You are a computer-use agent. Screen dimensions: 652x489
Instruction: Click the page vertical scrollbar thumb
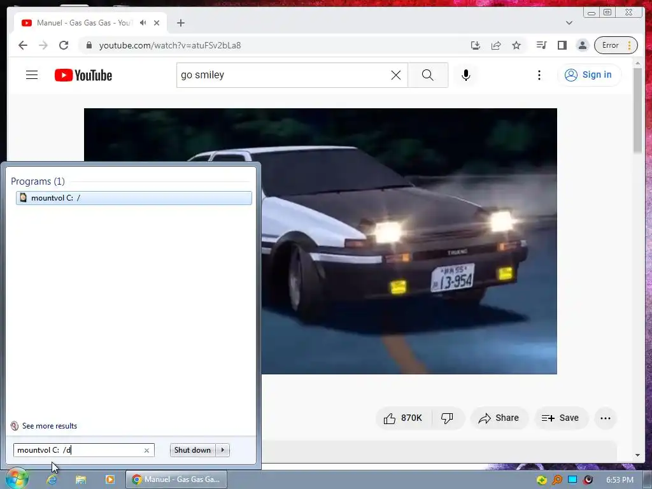pos(637,110)
